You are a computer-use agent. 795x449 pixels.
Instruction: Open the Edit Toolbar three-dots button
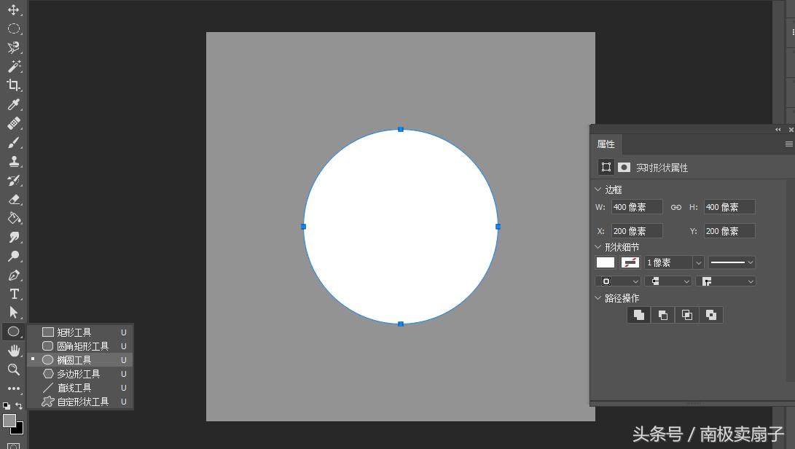pyautogui.click(x=14, y=389)
